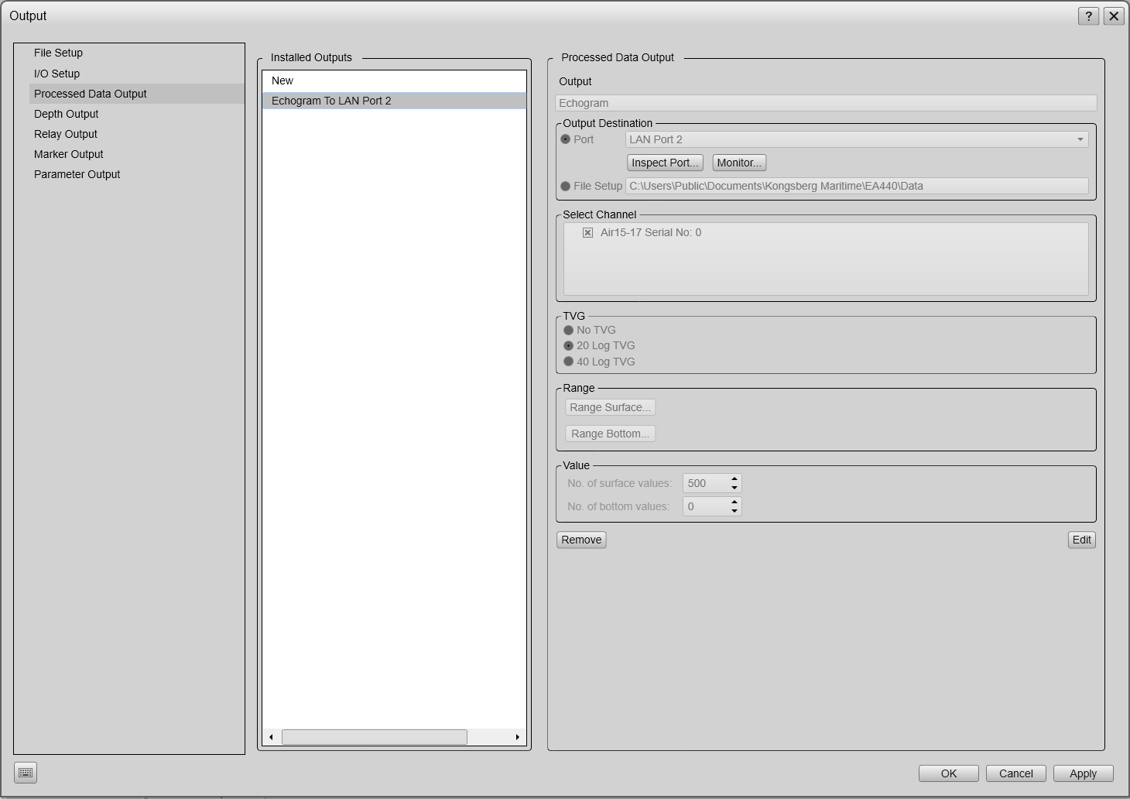The width and height of the screenshot is (1130, 799).
Task: Click the File Setup path field
Action: [x=857, y=186]
